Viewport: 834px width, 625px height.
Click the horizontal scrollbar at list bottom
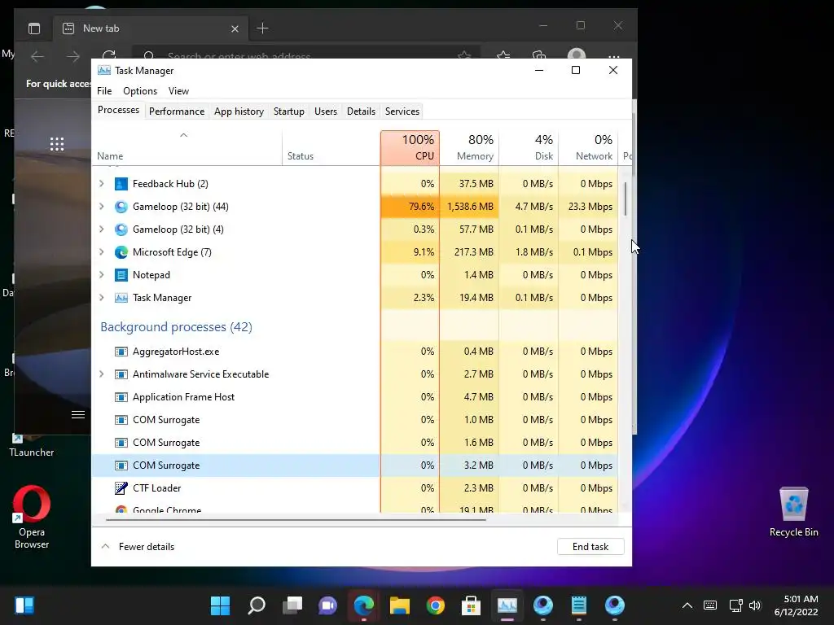[x=296, y=520]
